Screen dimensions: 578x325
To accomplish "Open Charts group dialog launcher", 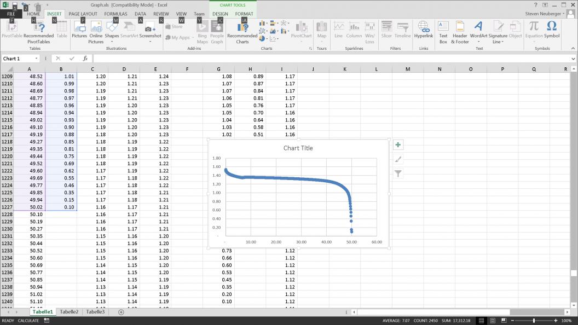I will (x=310, y=48).
